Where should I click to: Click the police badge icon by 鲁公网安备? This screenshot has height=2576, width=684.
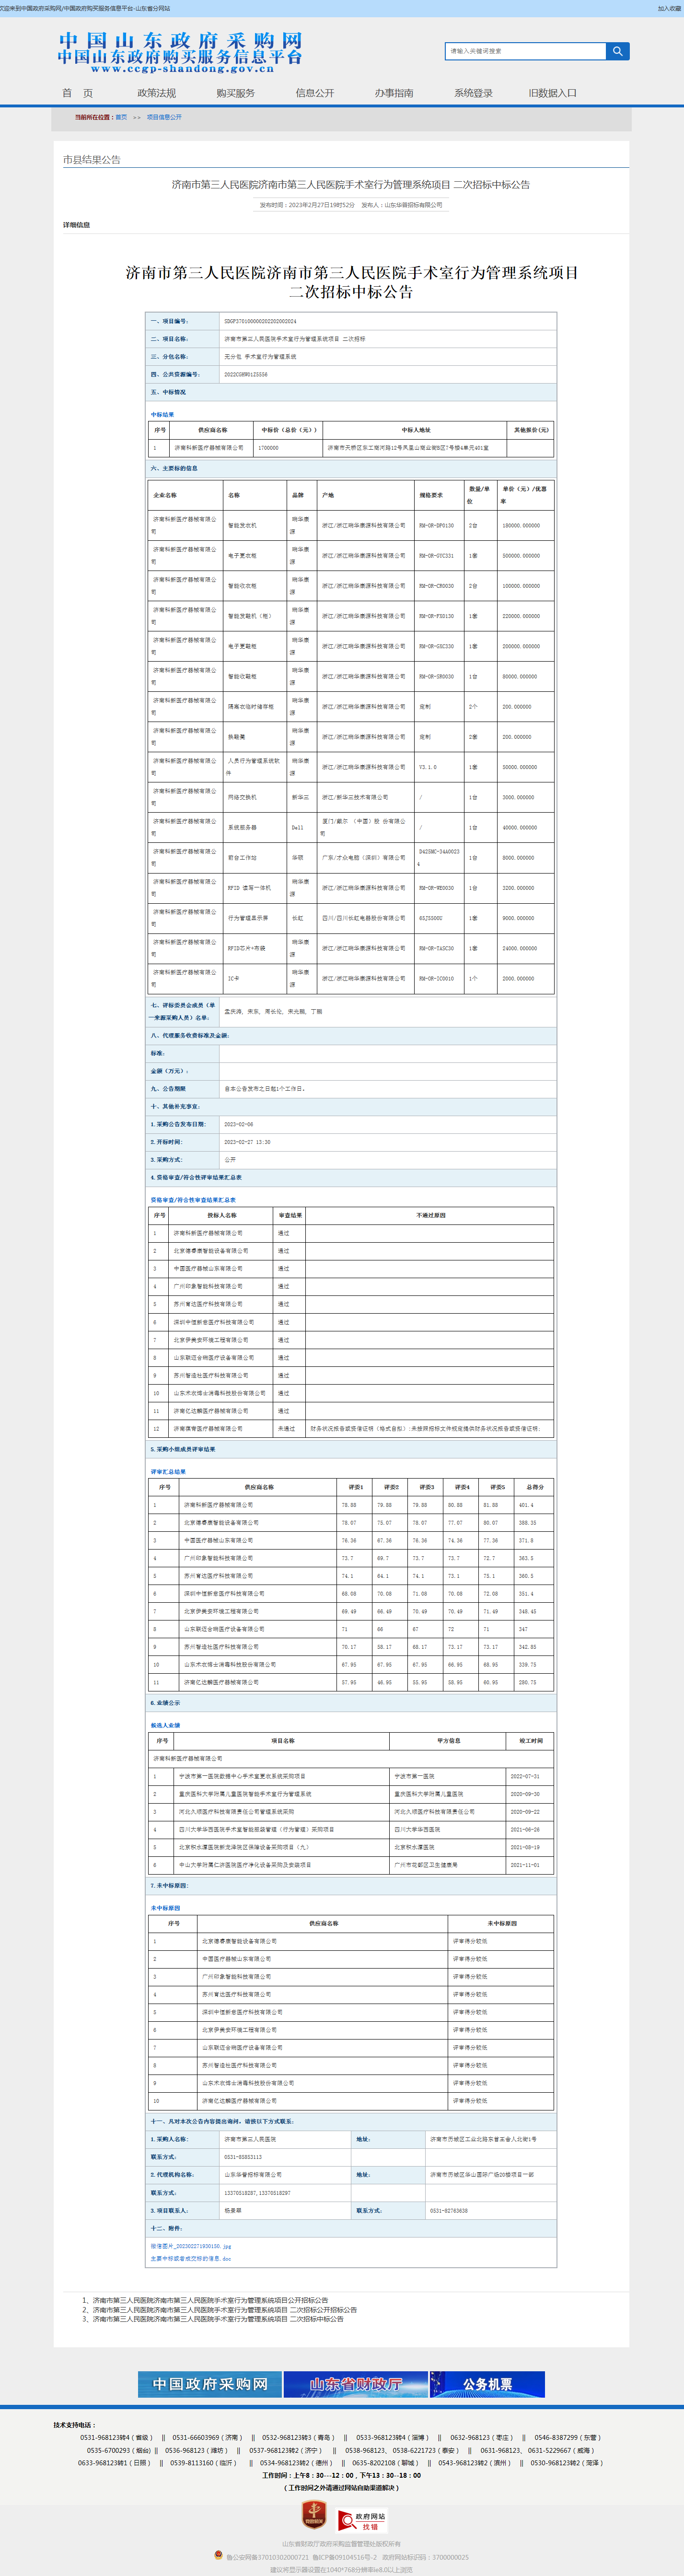(x=219, y=2548)
